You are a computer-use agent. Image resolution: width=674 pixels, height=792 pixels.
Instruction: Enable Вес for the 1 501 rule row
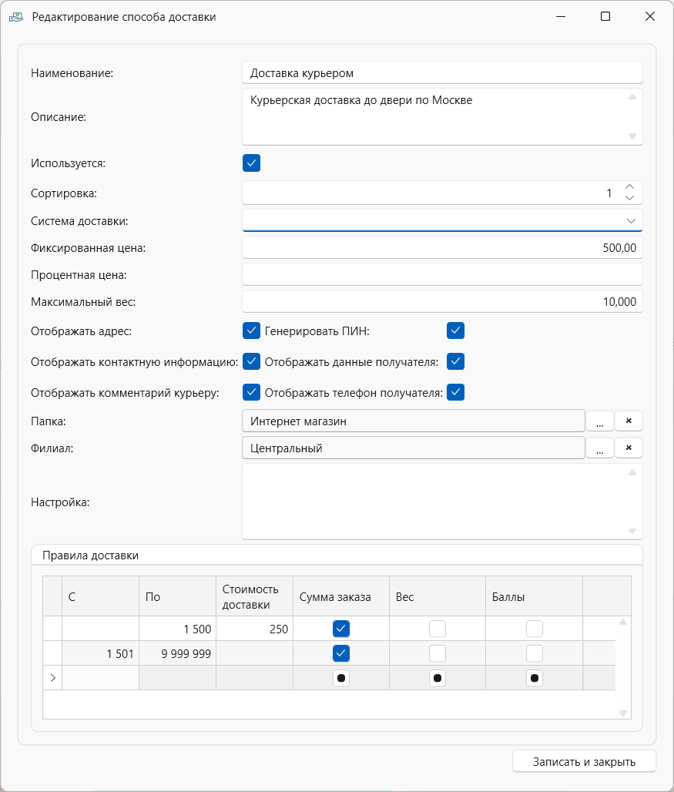(x=437, y=653)
